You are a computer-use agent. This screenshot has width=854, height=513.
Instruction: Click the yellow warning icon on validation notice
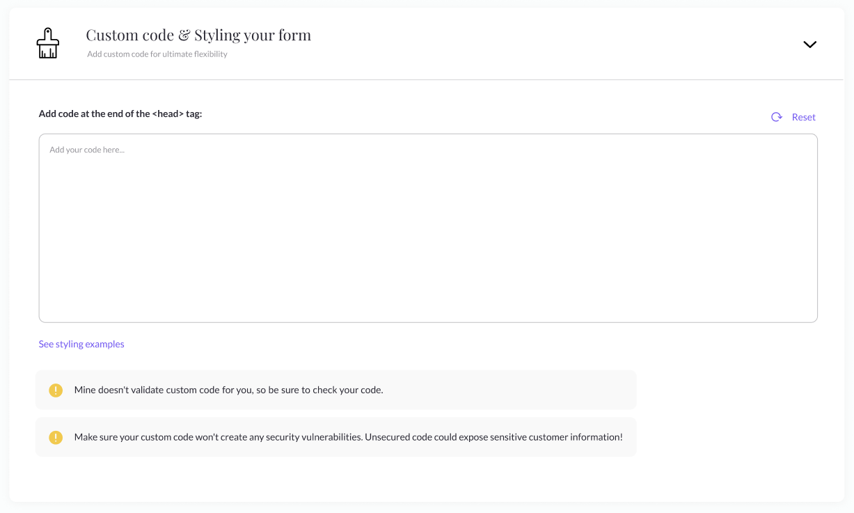(56, 390)
